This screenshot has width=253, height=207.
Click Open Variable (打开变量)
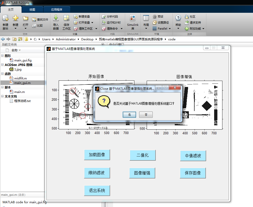(82, 22)
